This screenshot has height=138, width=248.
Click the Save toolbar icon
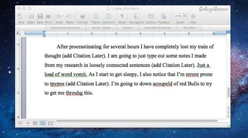coord(40,16)
